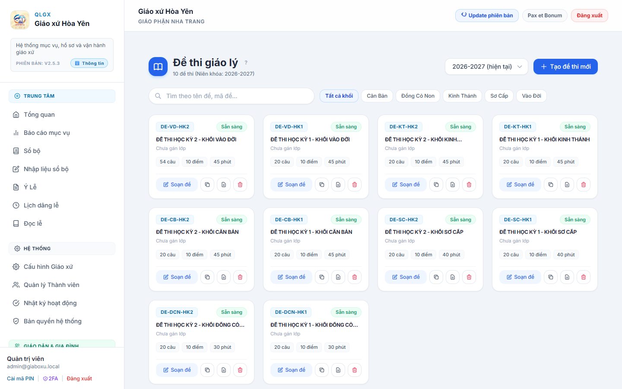Delete the DE-DCN-HK1 exam with trash icon
The image size is (622, 389).
click(355, 370)
